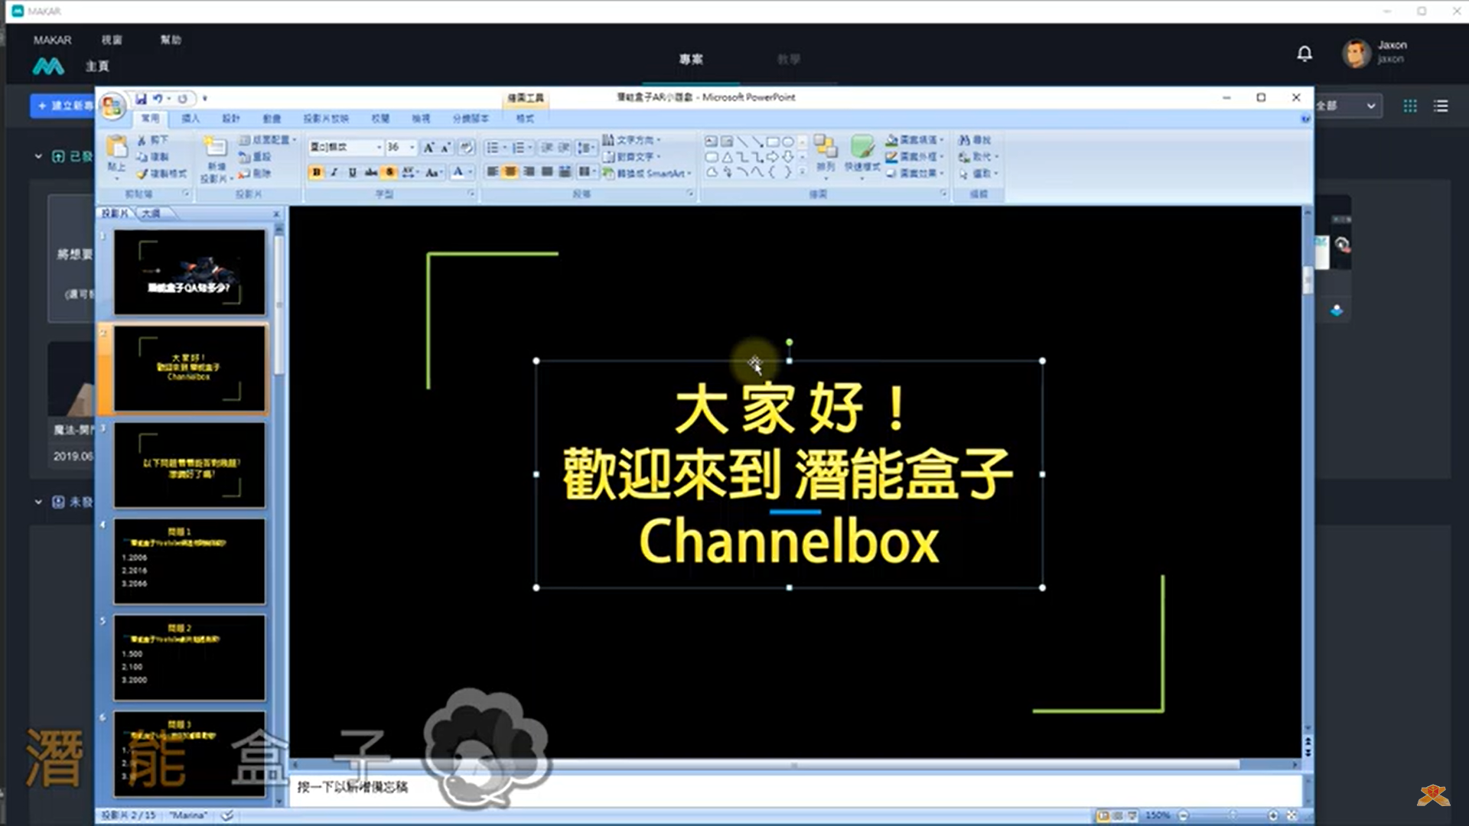Toggle Underline formatting
Screen dimensions: 1469x826
(352, 172)
